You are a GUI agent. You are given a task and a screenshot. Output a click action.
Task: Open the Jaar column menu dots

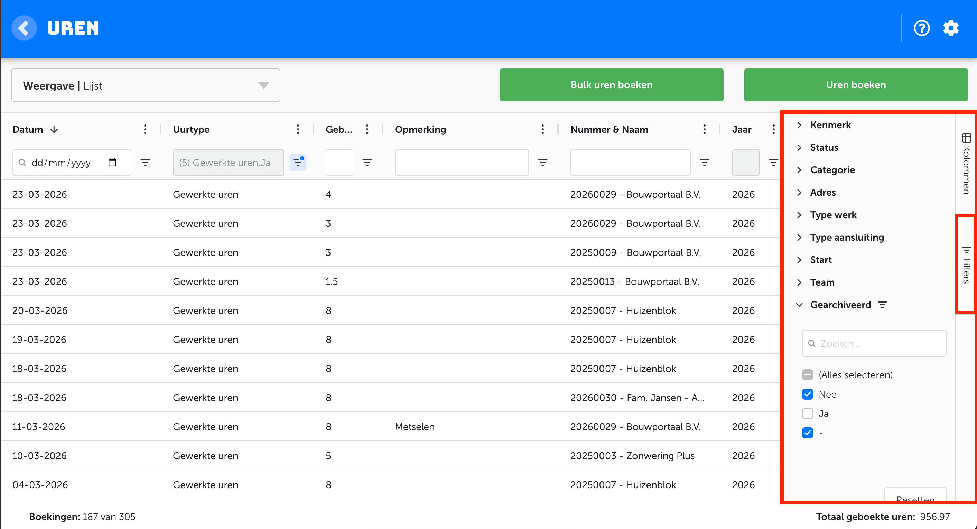click(773, 129)
